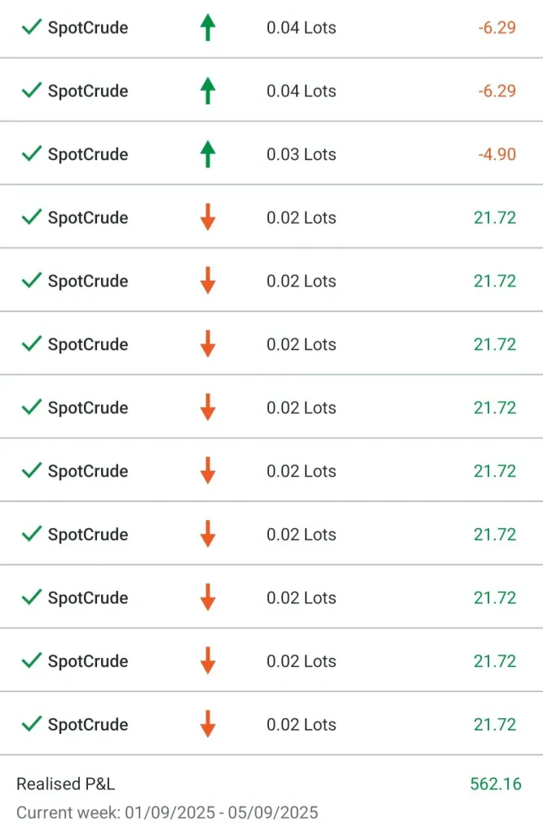Click the green up arrow in the topmost SpotCrude row

(208, 27)
